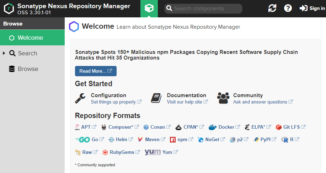Screen dimensions: 326x173
Task: Click the ELPA Emacs icon
Action: pyautogui.click(x=247, y=127)
